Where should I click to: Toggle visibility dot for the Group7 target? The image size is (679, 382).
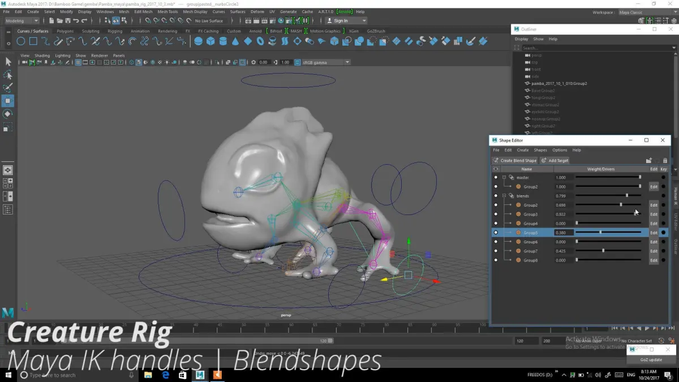(x=496, y=251)
